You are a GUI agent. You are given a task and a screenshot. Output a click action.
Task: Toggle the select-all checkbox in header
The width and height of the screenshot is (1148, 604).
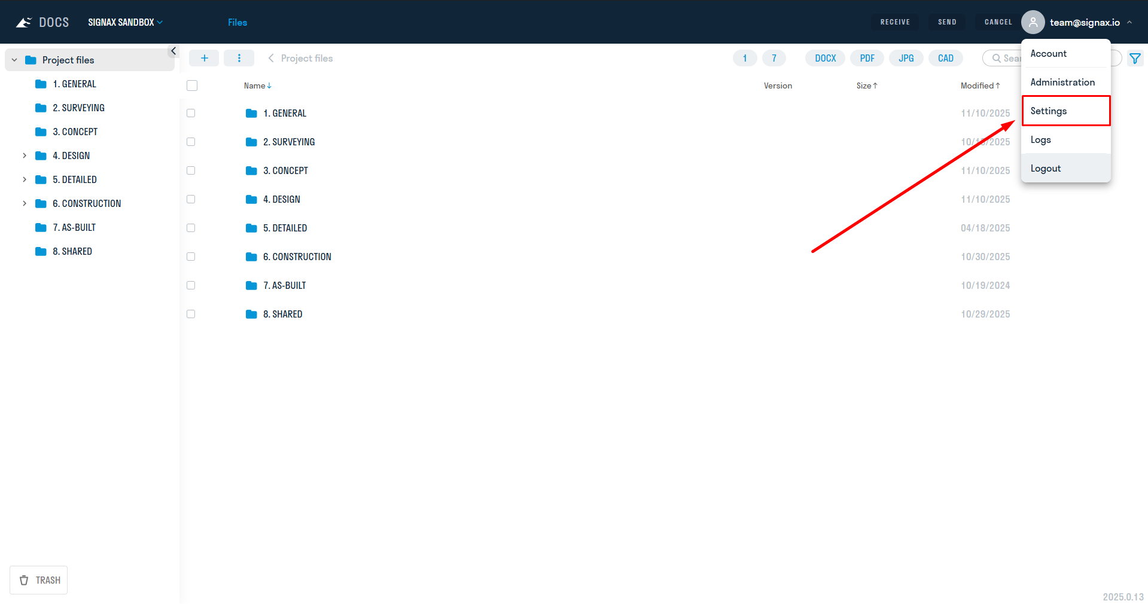pyautogui.click(x=192, y=86)
